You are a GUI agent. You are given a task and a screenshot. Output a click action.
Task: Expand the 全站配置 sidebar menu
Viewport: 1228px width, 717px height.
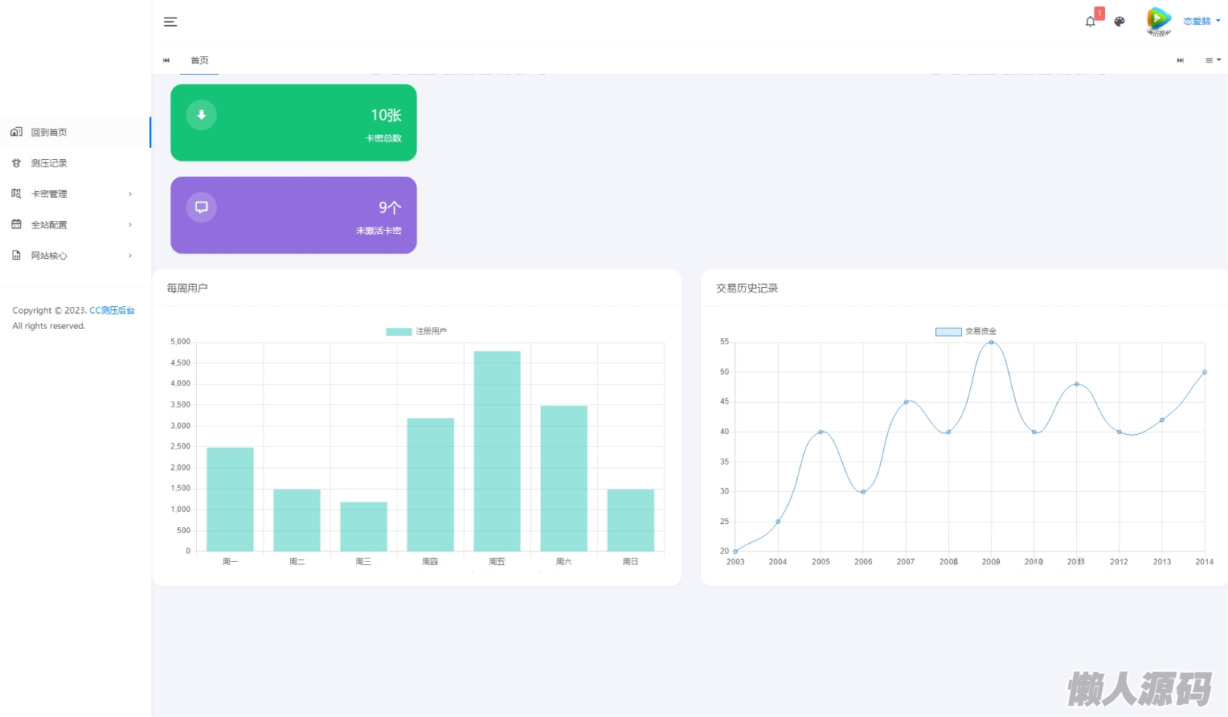76,224
